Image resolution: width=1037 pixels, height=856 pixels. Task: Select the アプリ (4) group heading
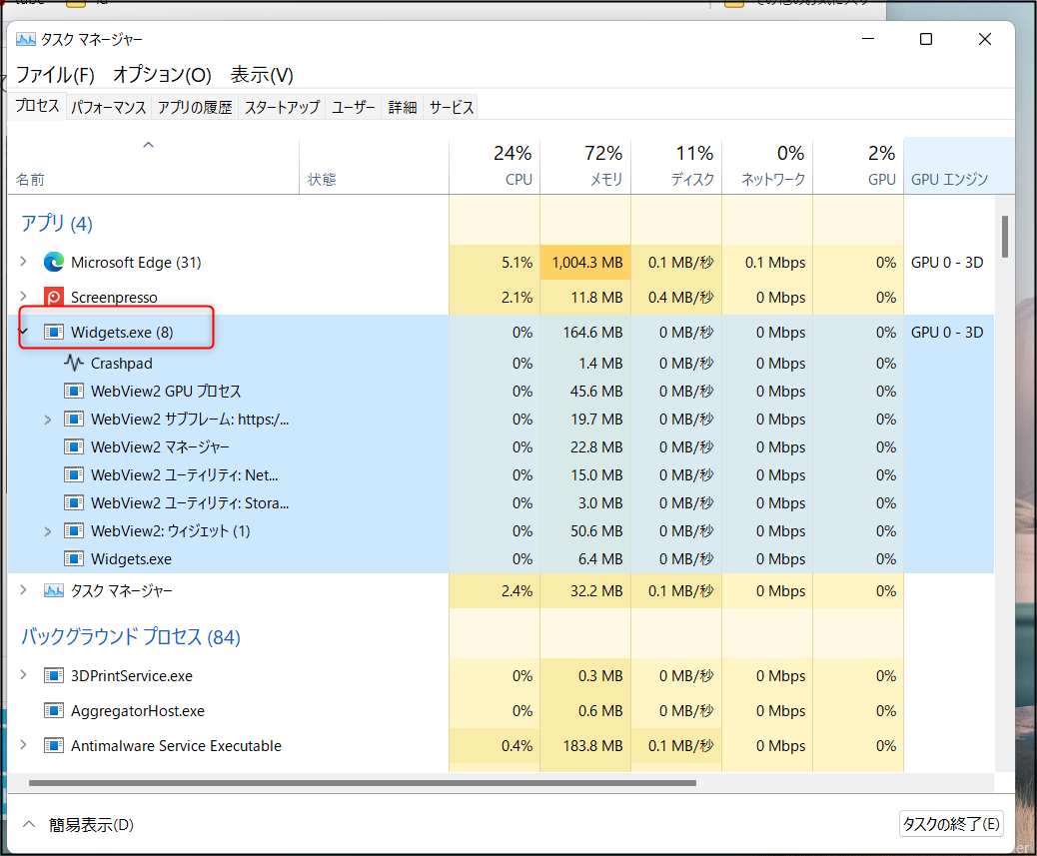[57, 224]
